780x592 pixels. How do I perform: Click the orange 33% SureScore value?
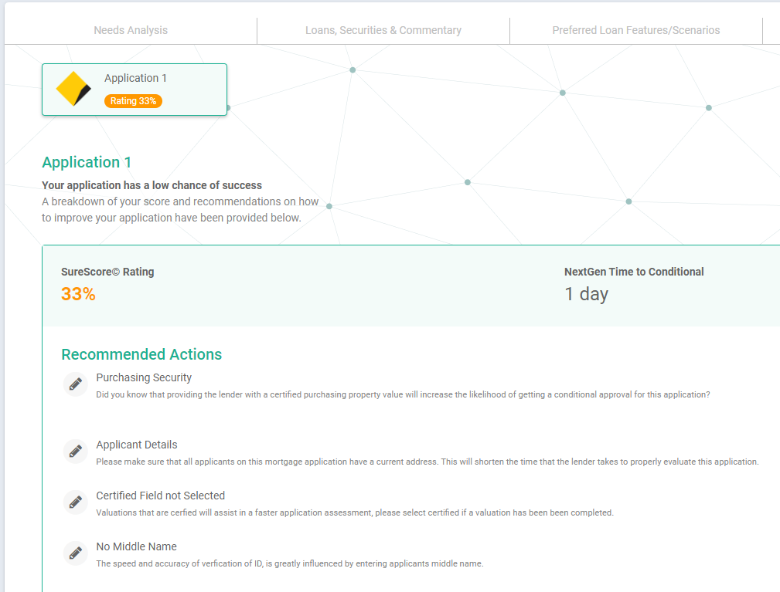(x=78, y=294)
